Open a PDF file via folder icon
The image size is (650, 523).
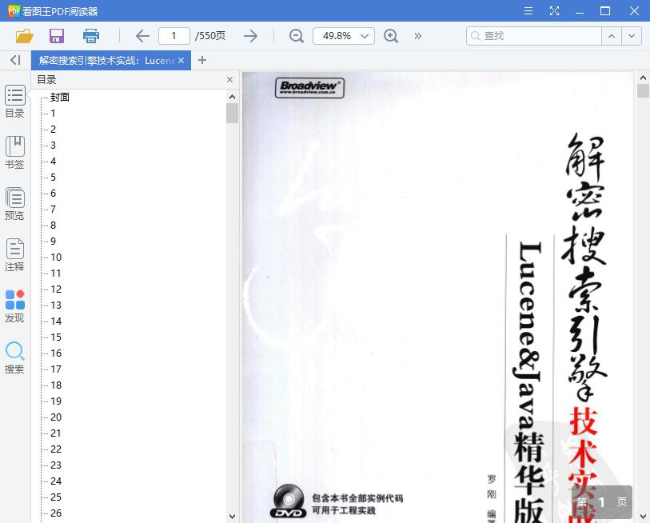23,35
